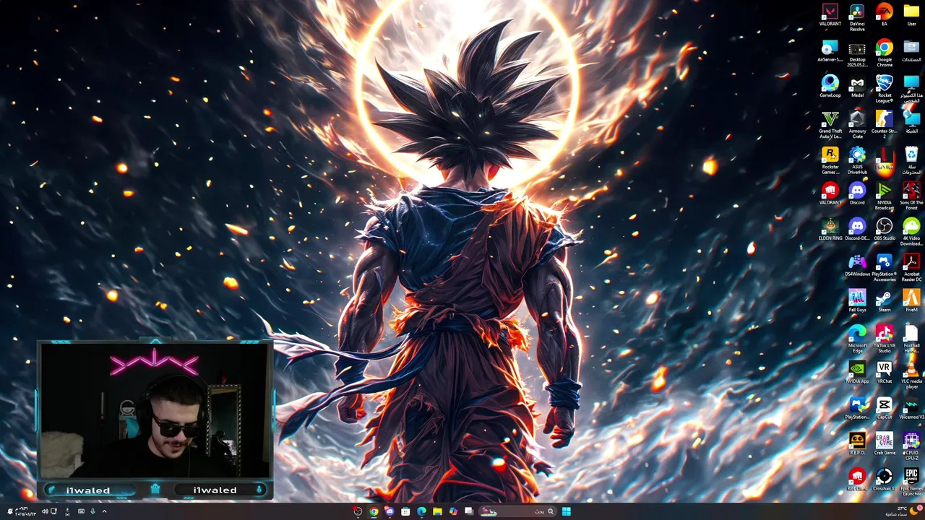Launch the EA app shortcut
The image size is (925, 520).
884,16
